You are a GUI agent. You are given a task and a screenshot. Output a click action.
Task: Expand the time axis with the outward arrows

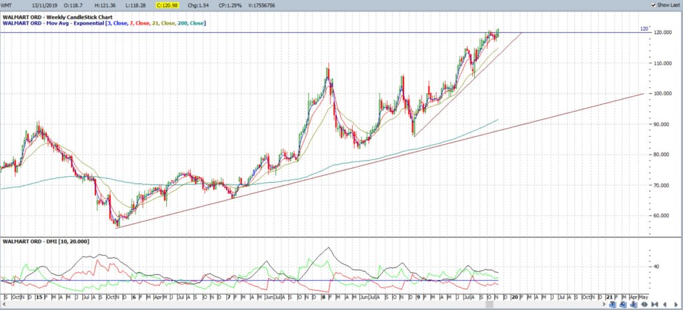644,305
